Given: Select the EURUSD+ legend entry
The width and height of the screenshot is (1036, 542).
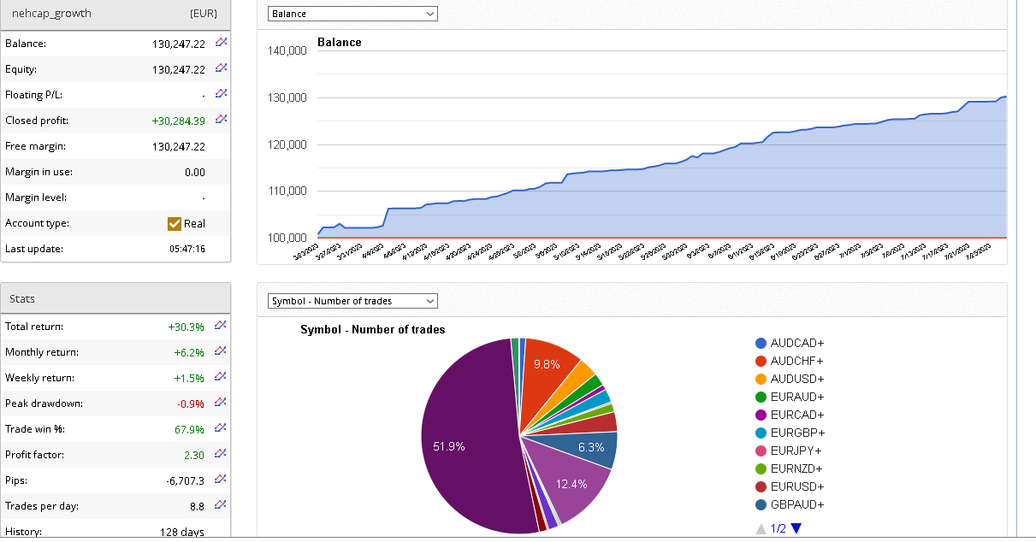Looking at the screenshot, I should click(796, 486).
